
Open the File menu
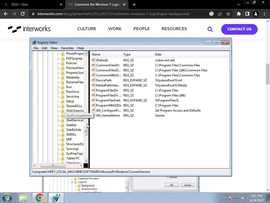coord(36,48)
